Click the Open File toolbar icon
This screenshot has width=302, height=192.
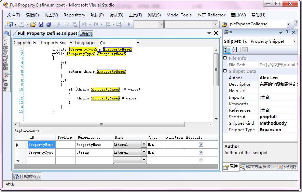[33, 24]
